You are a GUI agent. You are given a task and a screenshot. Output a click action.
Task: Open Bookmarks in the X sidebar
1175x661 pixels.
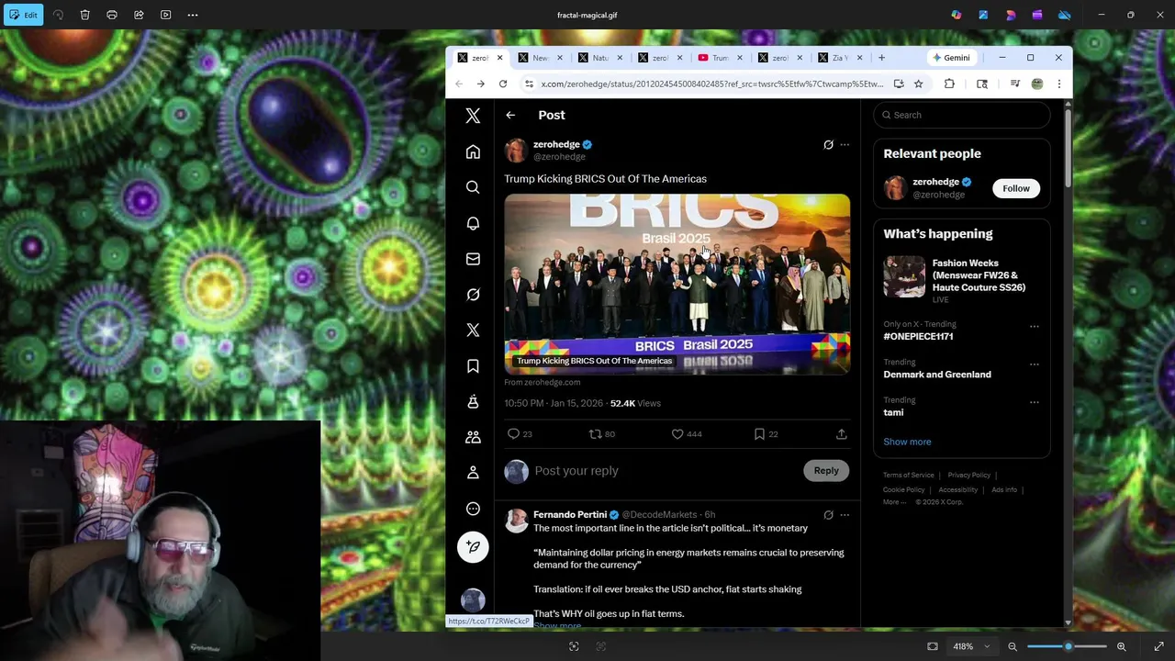[x=473, y=366]
